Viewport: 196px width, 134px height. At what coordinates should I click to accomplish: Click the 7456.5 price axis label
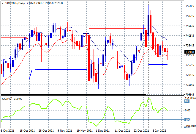pyautogui.click(x=190, y=26)
